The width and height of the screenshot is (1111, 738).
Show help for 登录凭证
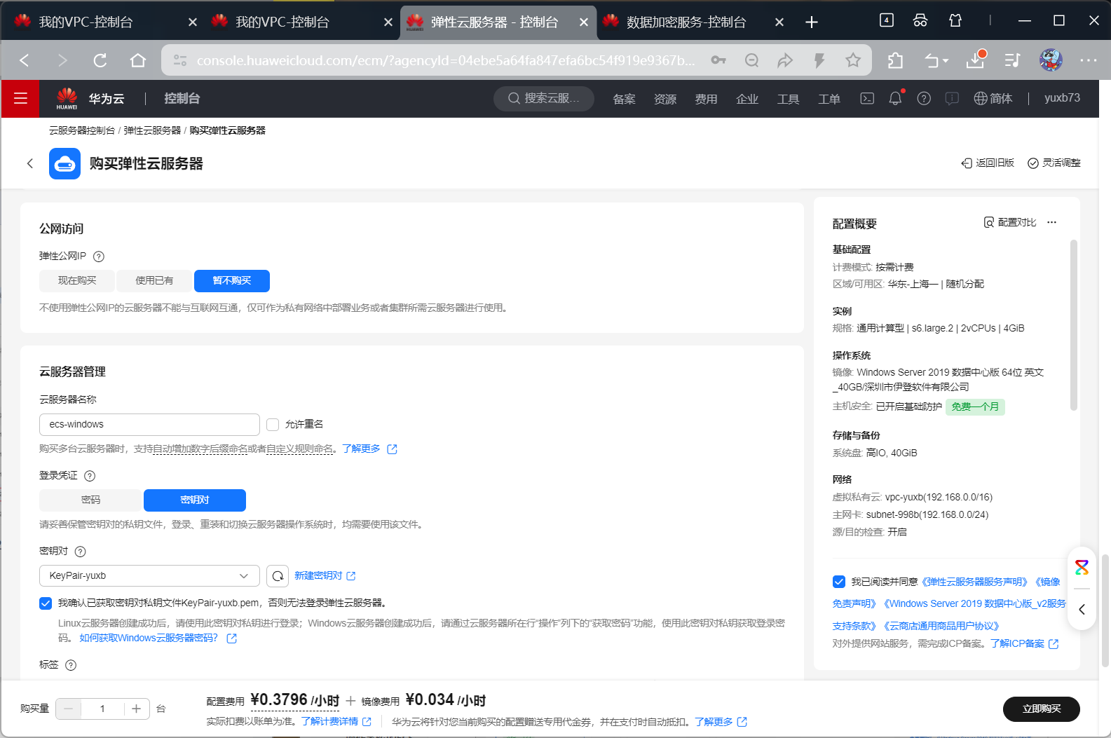point(90,476)
